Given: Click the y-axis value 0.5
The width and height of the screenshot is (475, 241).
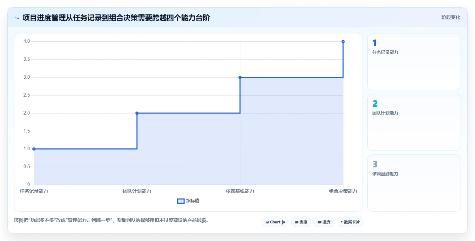Looking at the screenshot, I should pyautogui.click(x=27, y=167).
